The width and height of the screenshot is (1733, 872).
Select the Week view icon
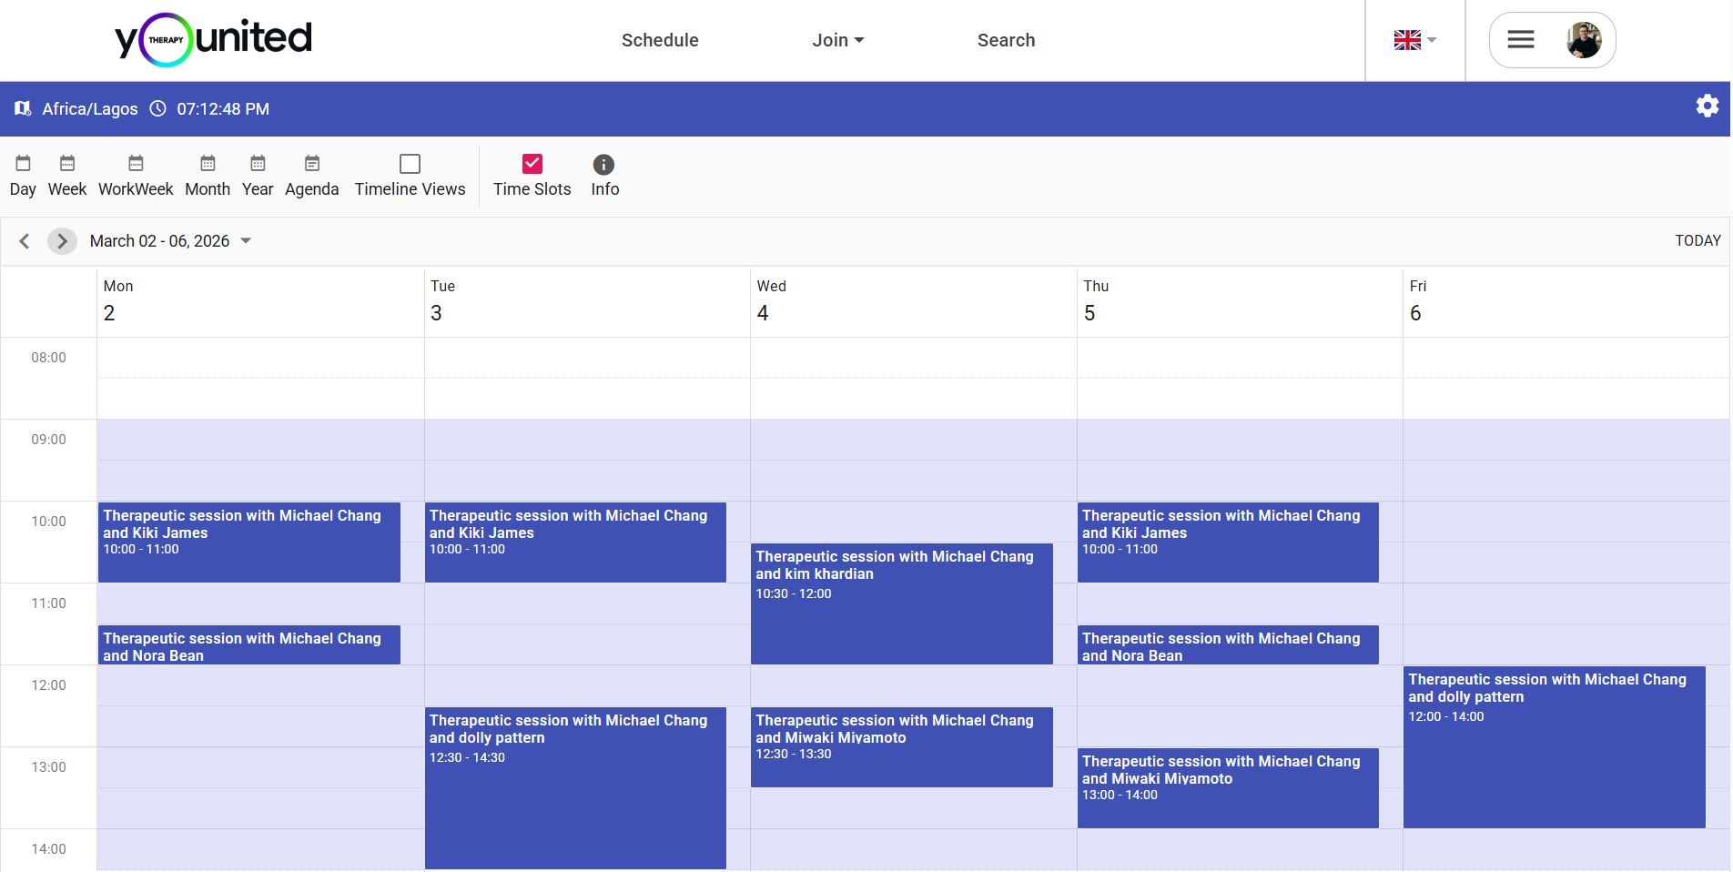66,175
